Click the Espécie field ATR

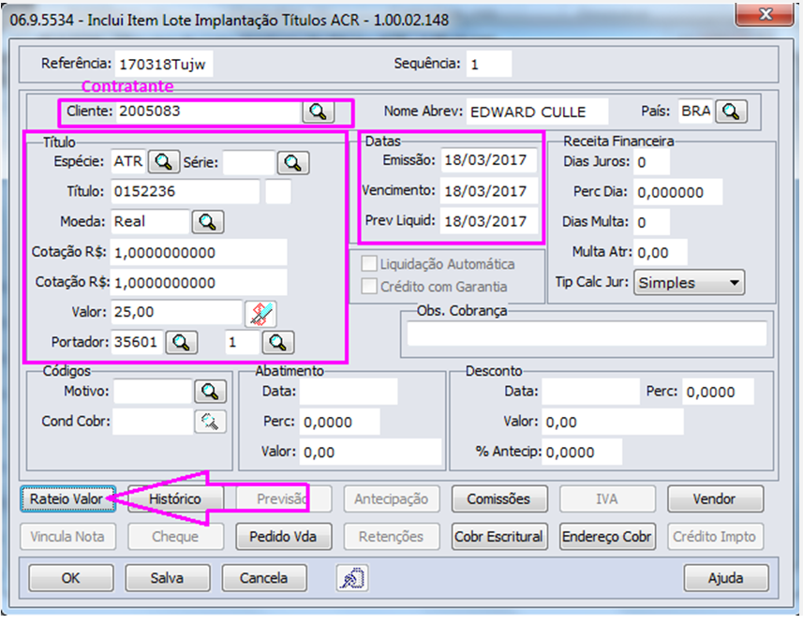click(128, 162)
